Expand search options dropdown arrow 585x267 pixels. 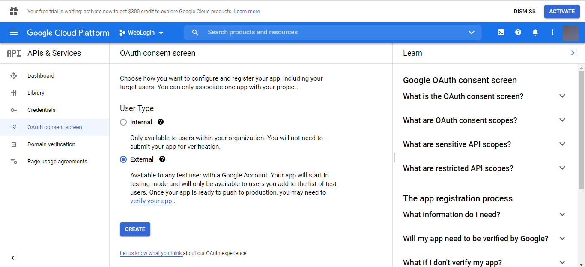[472, 33]
